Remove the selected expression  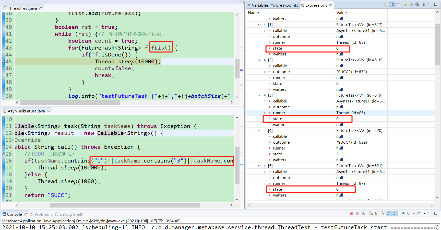tap(411, 4)
